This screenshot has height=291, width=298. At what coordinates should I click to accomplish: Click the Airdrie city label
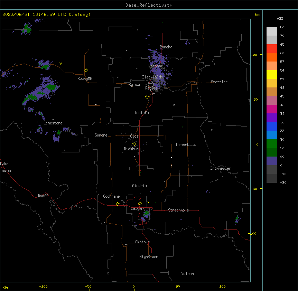[x=139, y=186]
